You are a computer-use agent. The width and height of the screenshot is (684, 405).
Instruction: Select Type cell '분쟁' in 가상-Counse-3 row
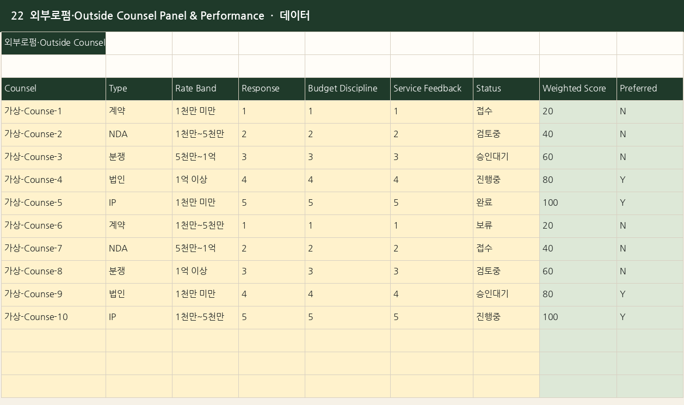(139, 157)
